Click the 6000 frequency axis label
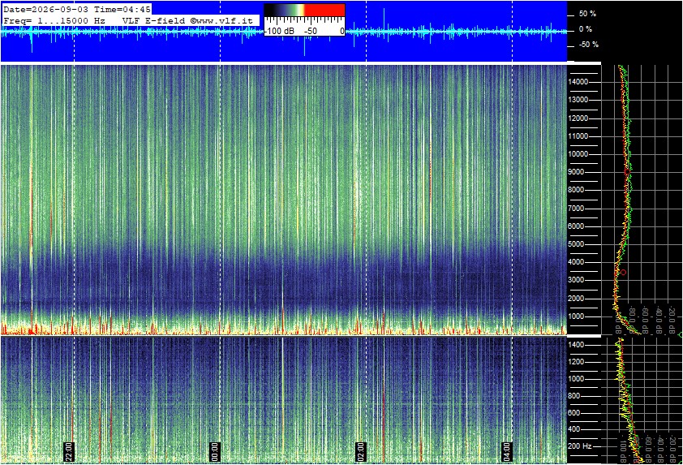The height and width of the screenshot is (465, 683). click(x=576, y=226)
